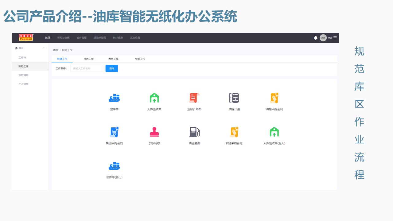This screenshot has height=221, width=393.
Task: Open the 采购与销售 menu
Action: click(x=63, y=38)
